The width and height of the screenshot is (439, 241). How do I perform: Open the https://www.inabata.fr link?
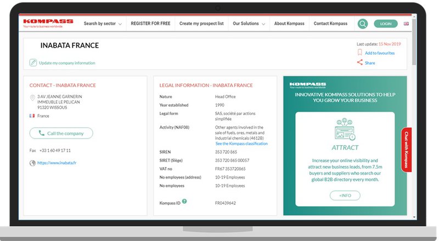tap(57, 163)
